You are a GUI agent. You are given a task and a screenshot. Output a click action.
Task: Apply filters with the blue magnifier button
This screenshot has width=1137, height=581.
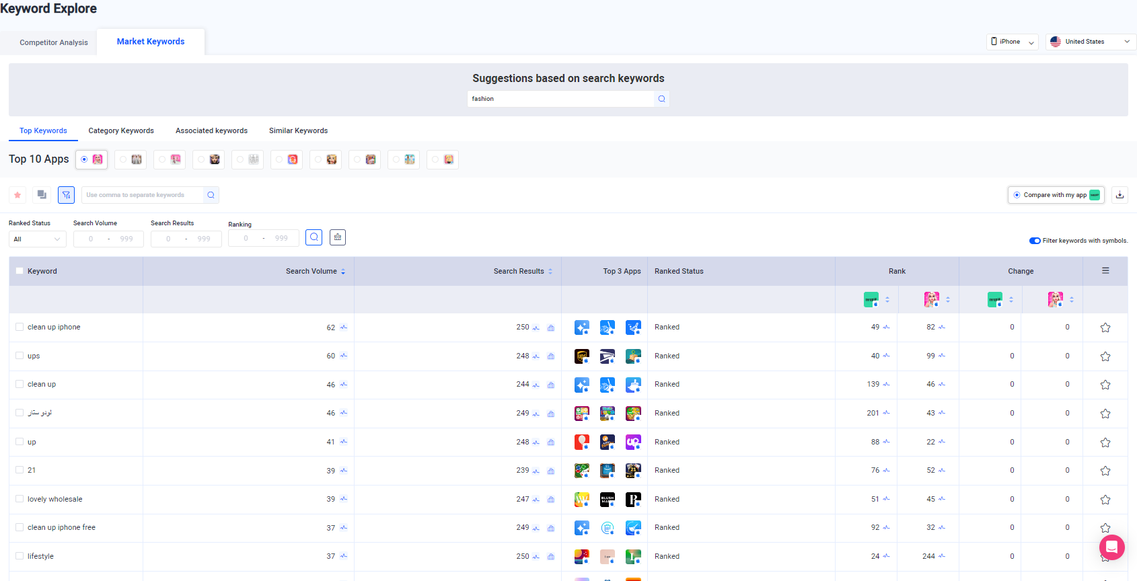point(314,237)
